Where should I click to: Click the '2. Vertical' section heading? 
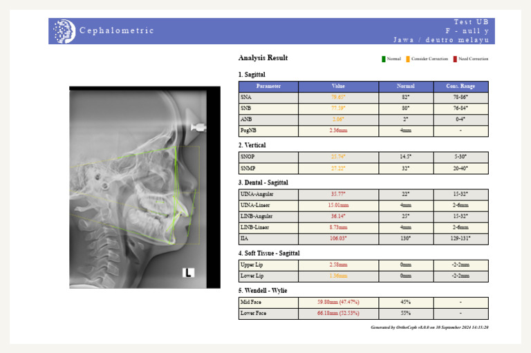point(252,145)
